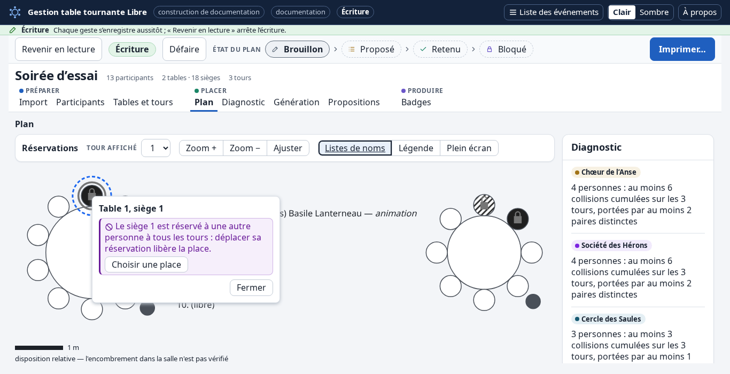Set plan state to Retenu

(440, 49)
